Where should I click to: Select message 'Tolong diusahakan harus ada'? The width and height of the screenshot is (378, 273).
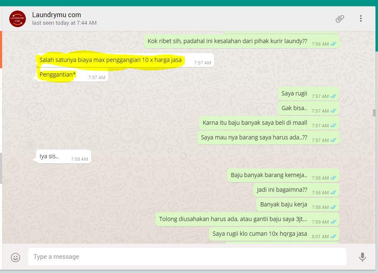point(248,219)
